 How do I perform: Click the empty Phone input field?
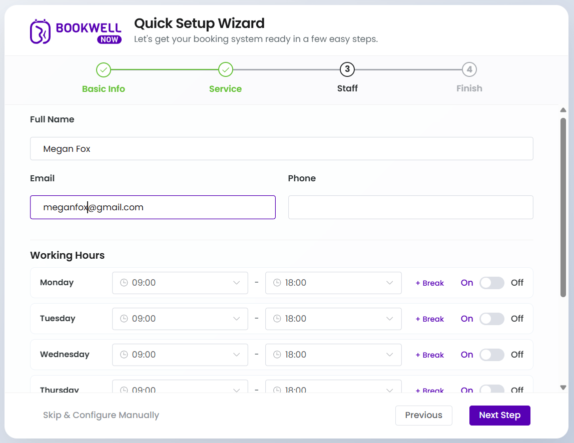point(411,207)
